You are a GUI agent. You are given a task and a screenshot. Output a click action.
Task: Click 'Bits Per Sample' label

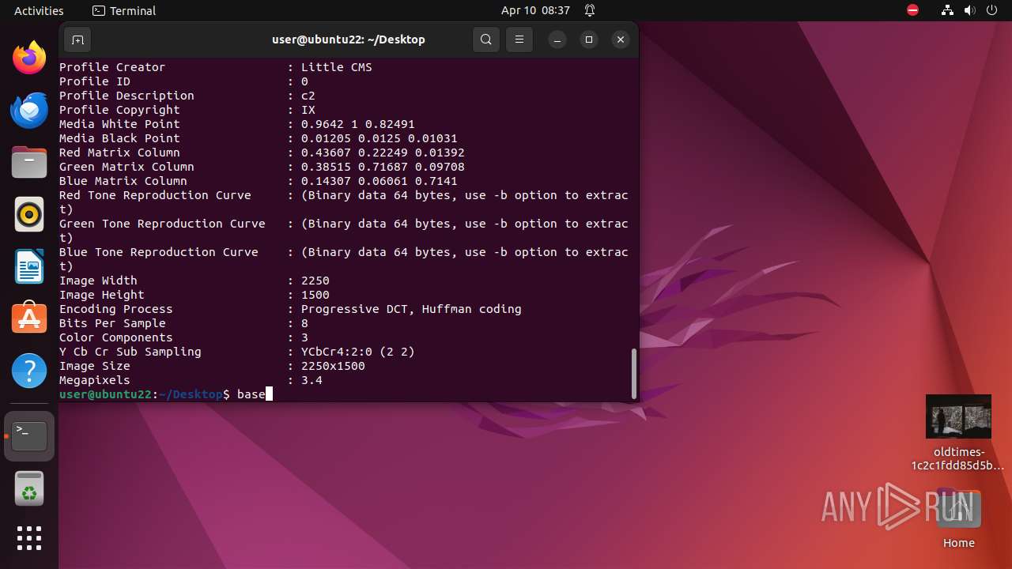[112, 323]
